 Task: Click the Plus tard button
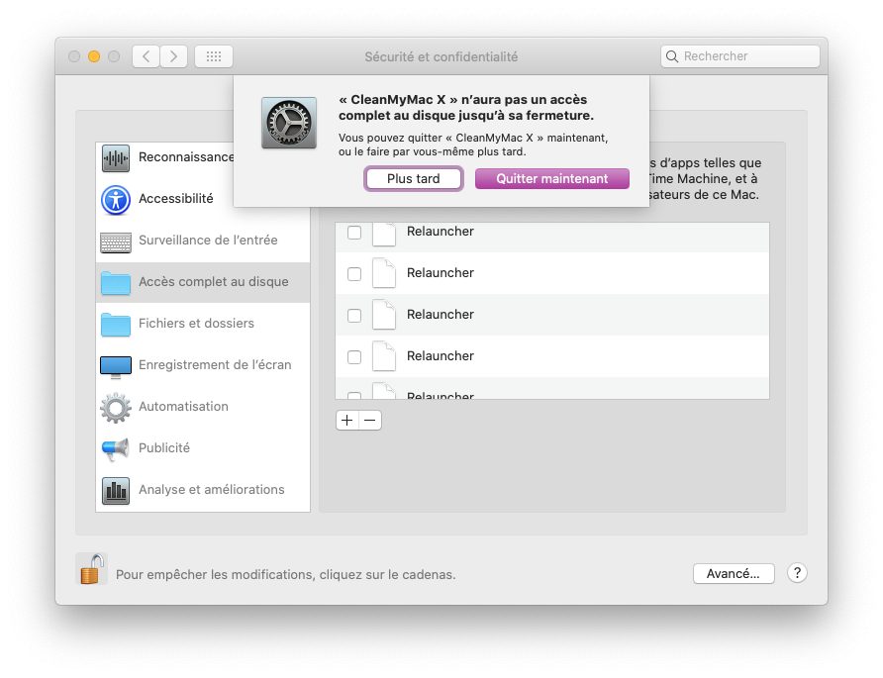[x=414, y=179]
